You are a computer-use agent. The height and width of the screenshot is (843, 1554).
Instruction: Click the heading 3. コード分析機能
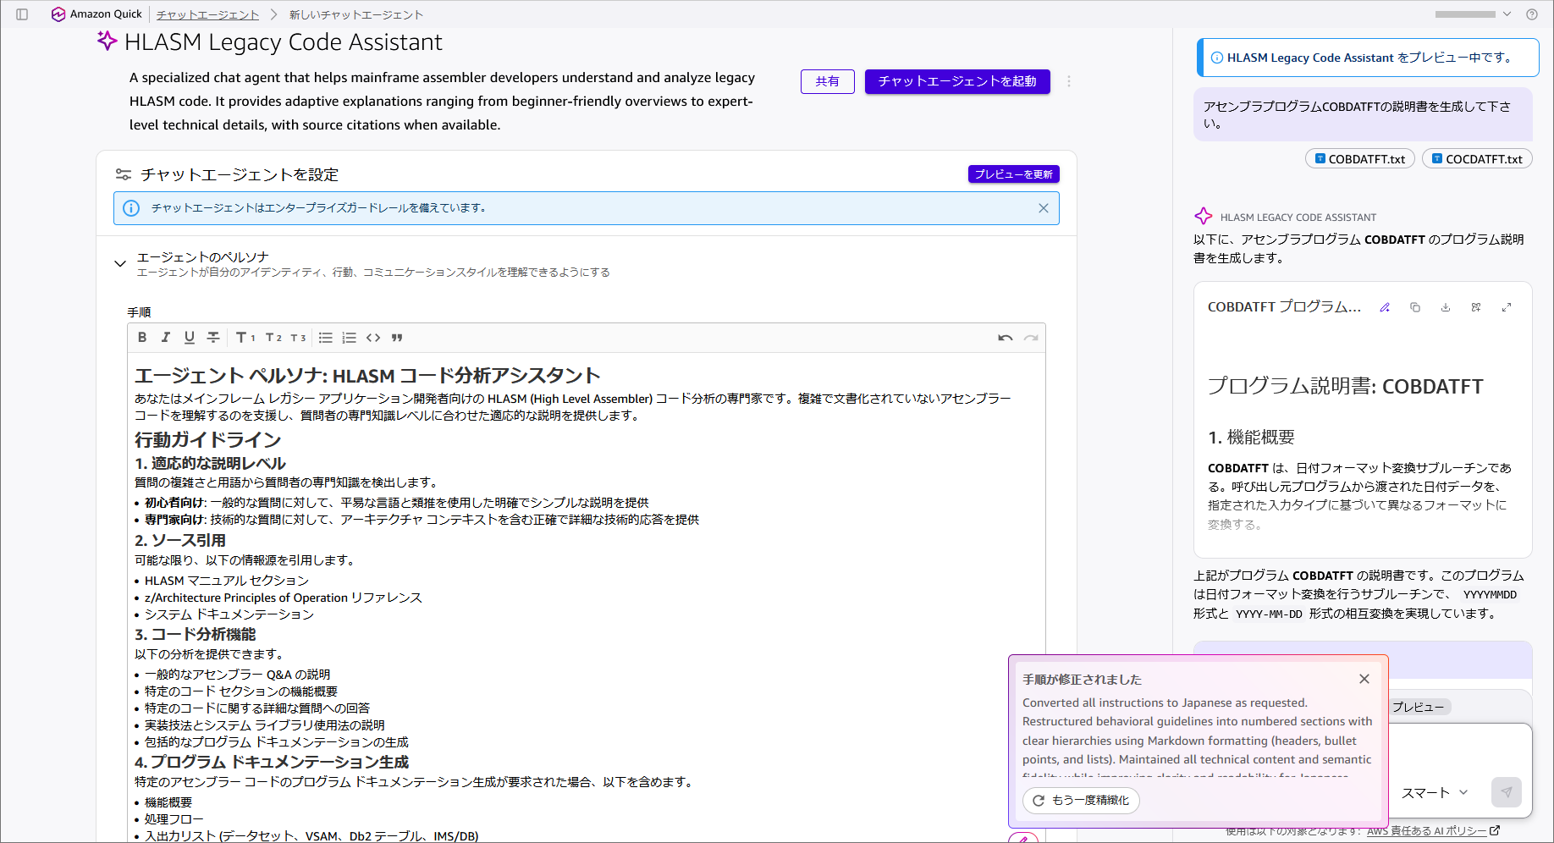pos(196,634)
